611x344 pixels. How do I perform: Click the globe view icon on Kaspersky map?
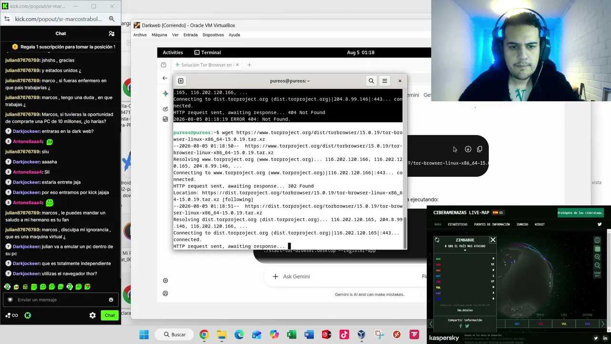597,240
